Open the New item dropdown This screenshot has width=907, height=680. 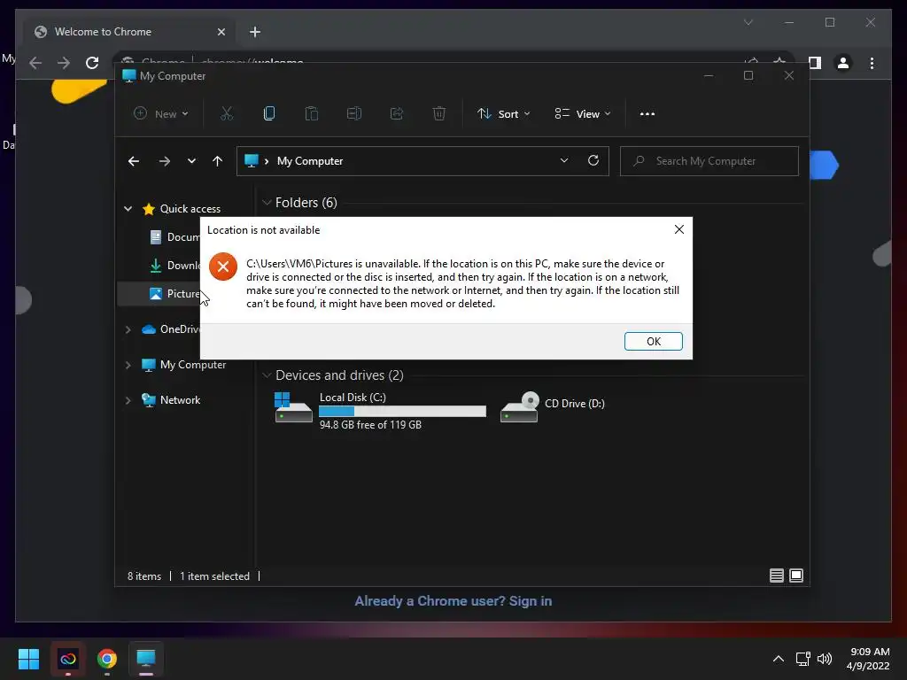click(161, 114)
